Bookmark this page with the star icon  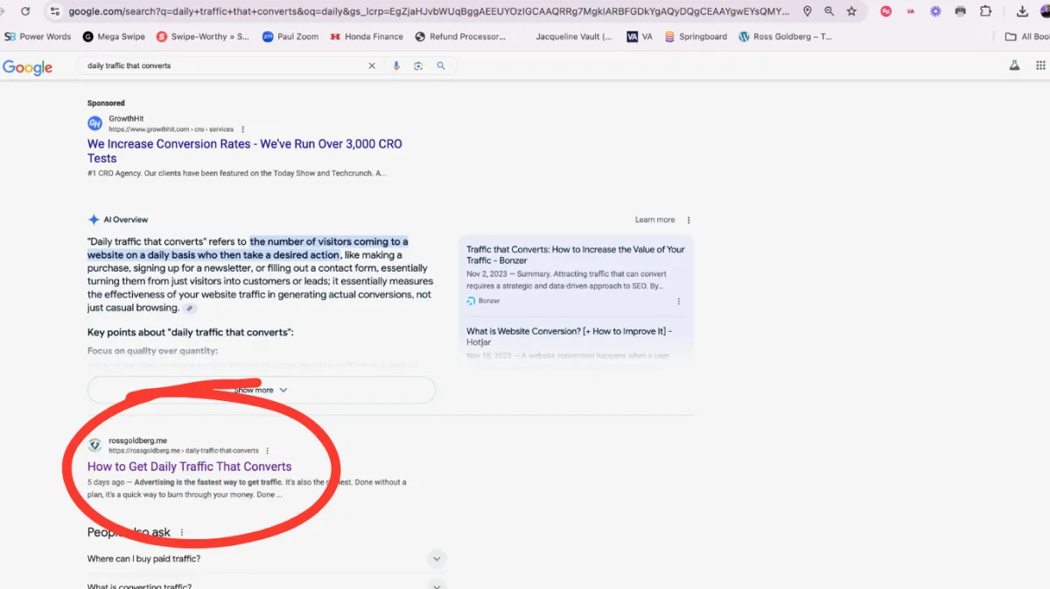(851, 11)
